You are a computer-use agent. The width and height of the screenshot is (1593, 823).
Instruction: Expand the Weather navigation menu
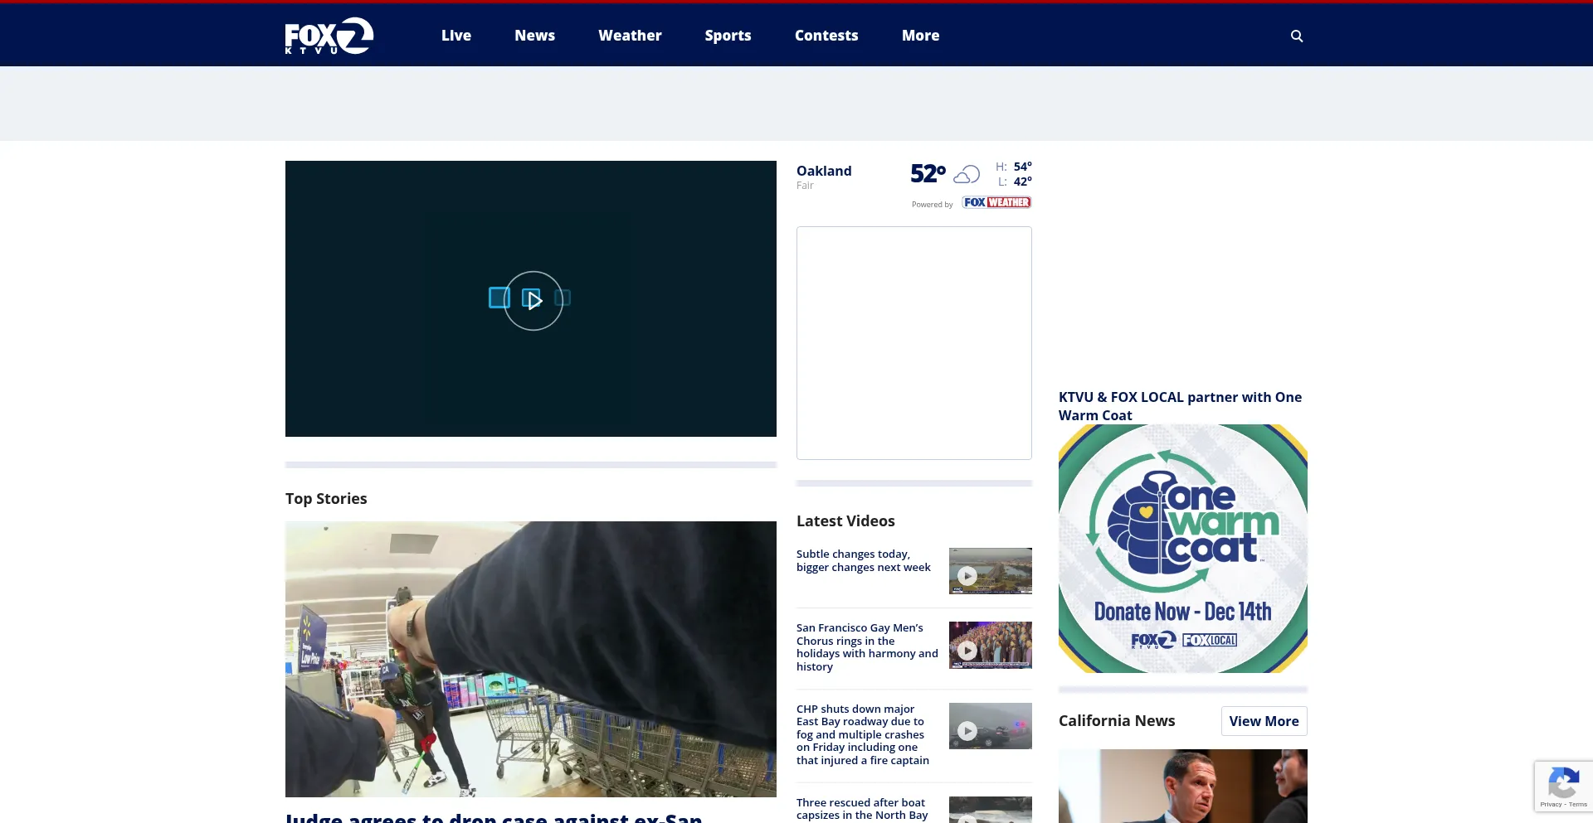pos(630,36)
